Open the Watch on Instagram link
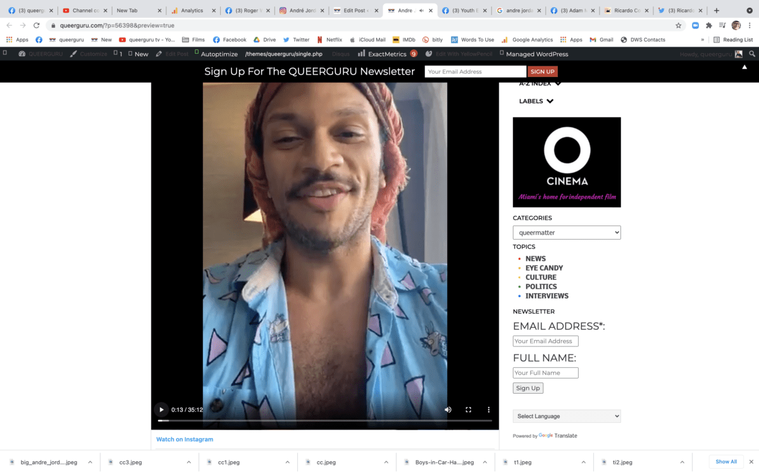Screen dimensions: 759x474 pos(185,439)
